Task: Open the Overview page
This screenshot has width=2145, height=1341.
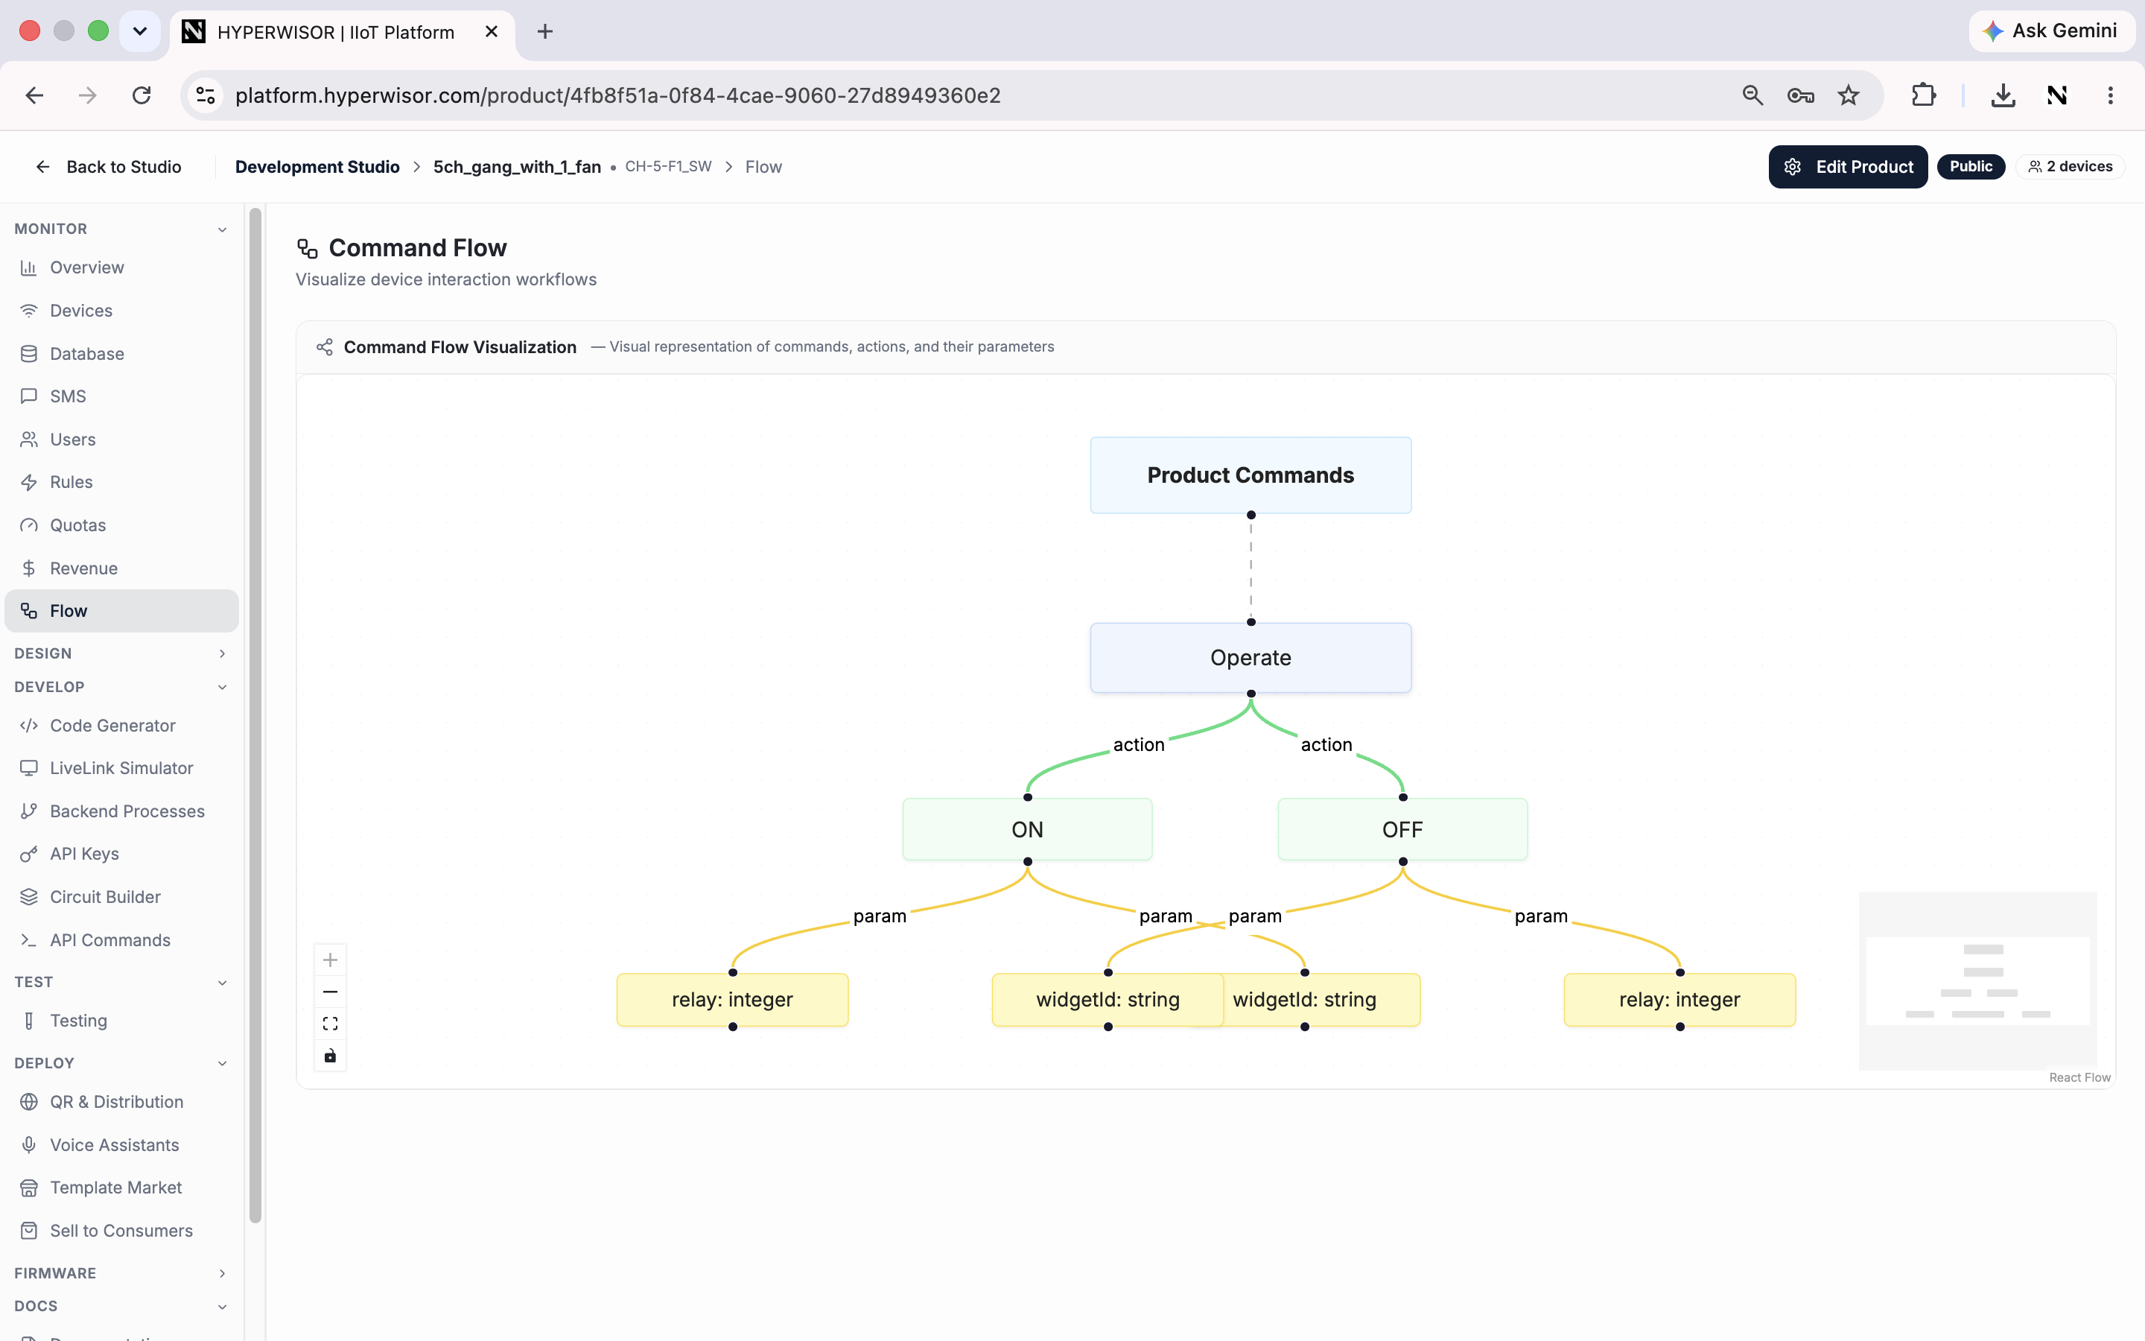Action: click(121, 267)
